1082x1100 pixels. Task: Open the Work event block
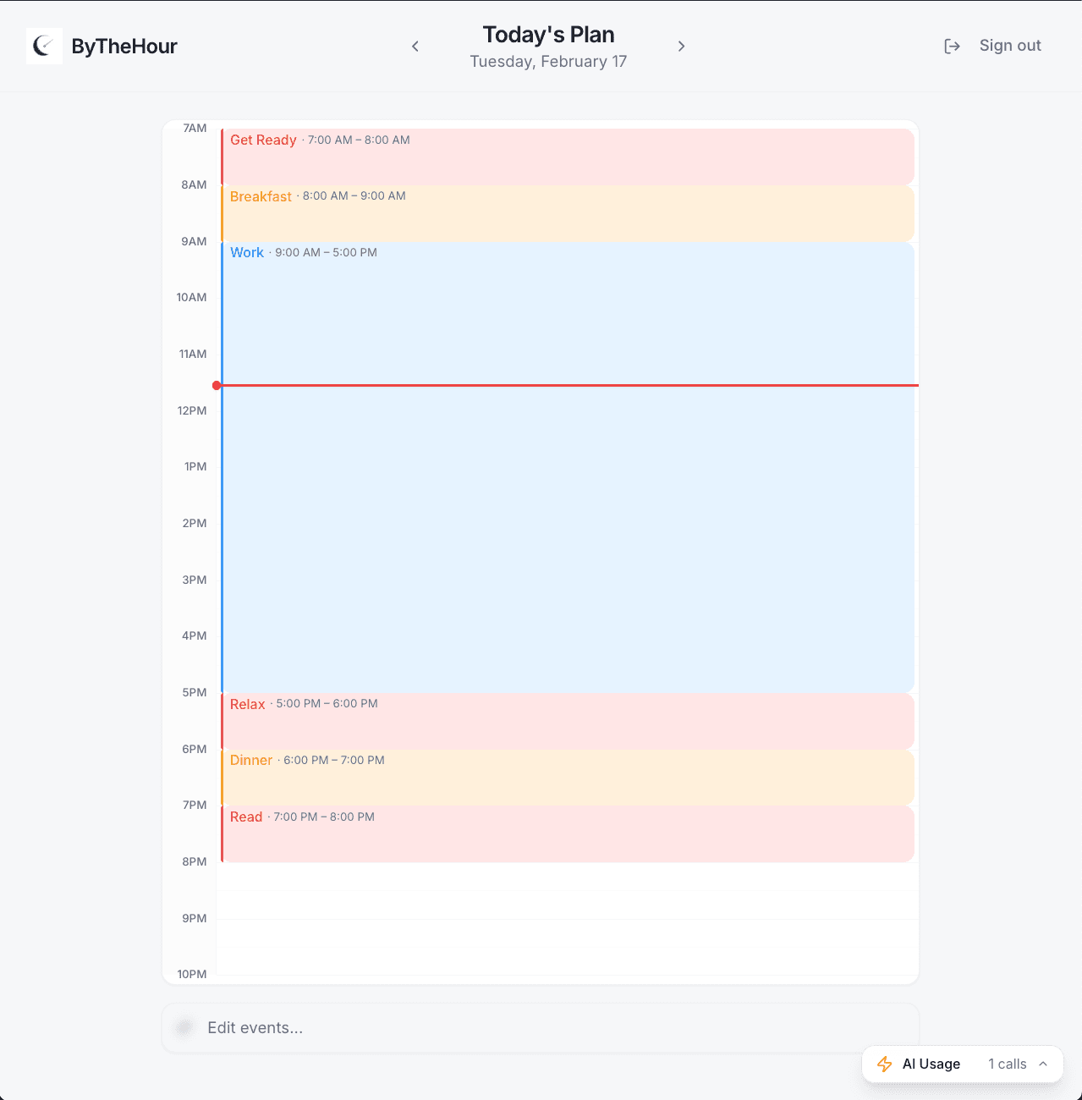(x=567, y=465)
